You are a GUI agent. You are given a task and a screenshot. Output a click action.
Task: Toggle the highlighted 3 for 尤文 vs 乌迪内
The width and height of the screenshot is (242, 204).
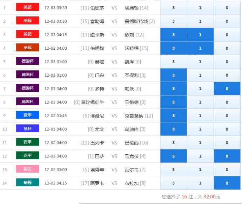[x=174, y=129]
